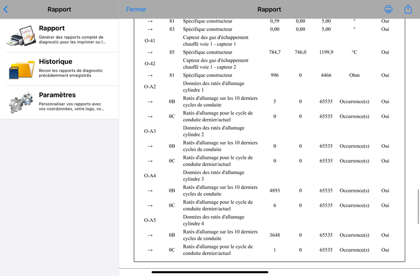Image resolution: width=420 pixels, height=276 pixels.
Task: Open the Historique menu entry
Action: [x=59, y=69]
